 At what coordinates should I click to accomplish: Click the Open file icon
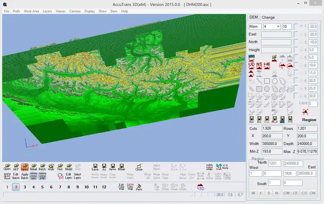point(7,167)
